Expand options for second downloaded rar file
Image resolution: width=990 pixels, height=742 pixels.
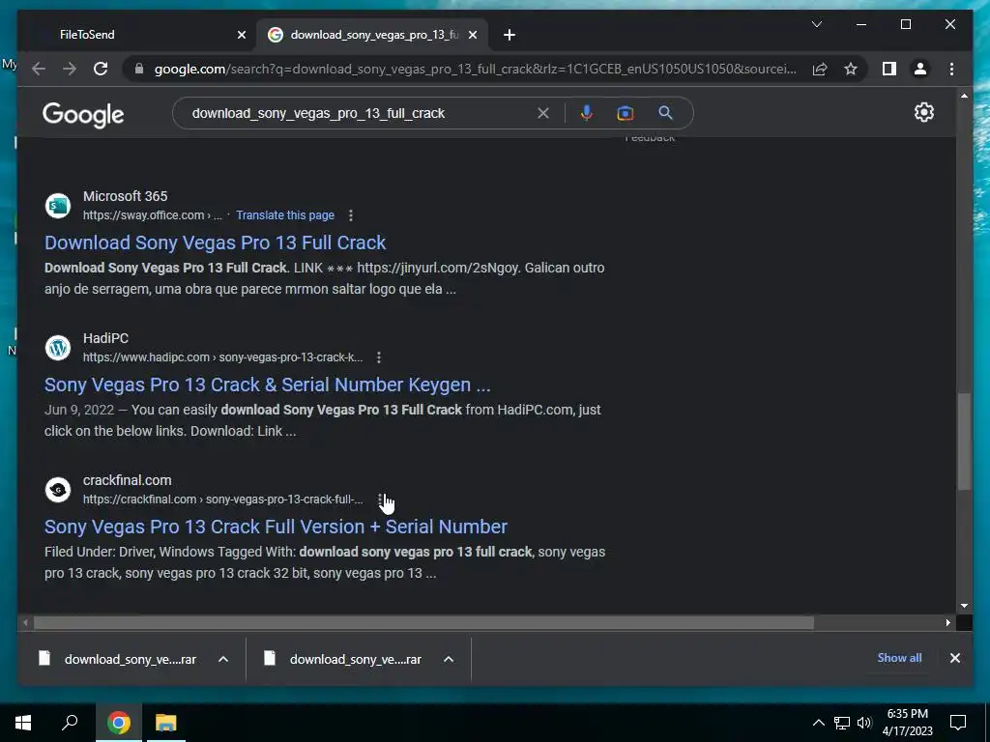(449, 659)
